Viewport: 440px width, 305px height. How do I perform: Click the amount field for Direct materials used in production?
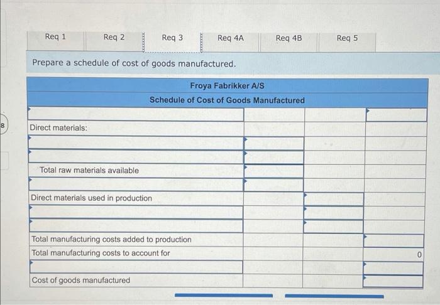(x=334, y=199)
